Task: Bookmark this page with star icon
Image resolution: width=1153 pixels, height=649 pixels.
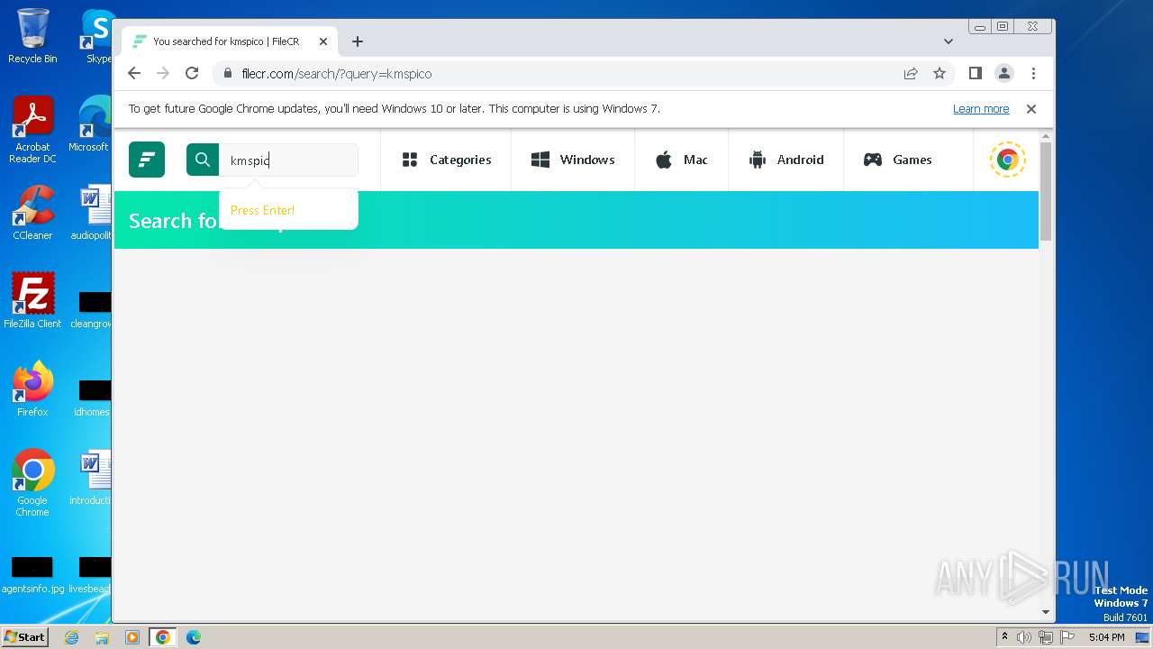Action: pos(940,73)
